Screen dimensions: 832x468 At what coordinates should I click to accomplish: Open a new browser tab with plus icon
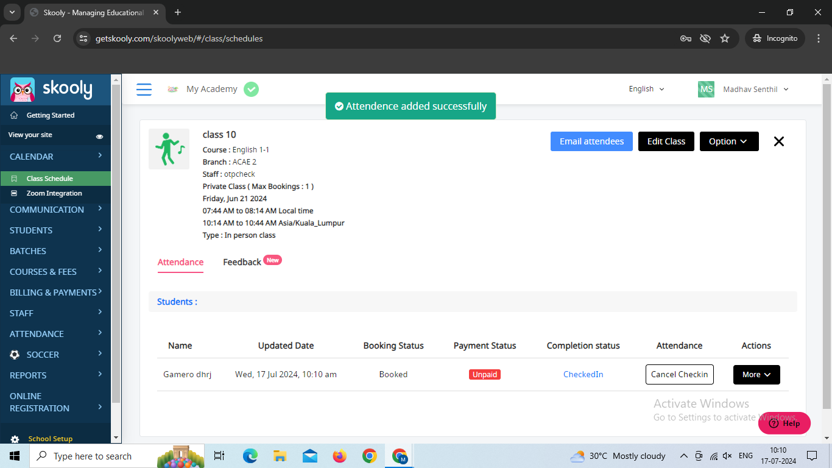click(x=178, y=12)
